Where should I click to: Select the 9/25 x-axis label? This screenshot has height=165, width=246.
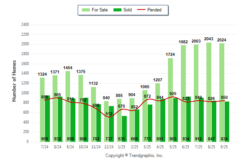[x=224, y=146]
